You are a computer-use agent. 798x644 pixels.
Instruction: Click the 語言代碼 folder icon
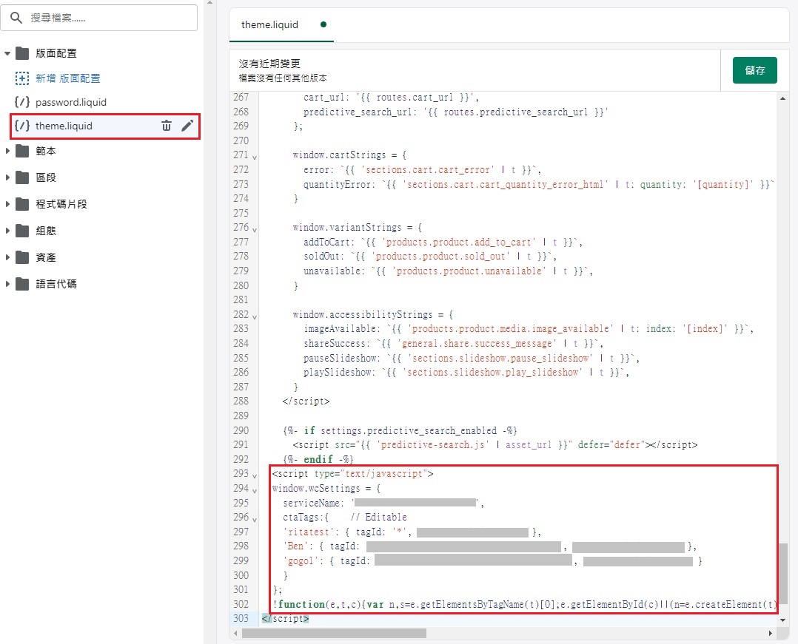[x=22, y=284]
